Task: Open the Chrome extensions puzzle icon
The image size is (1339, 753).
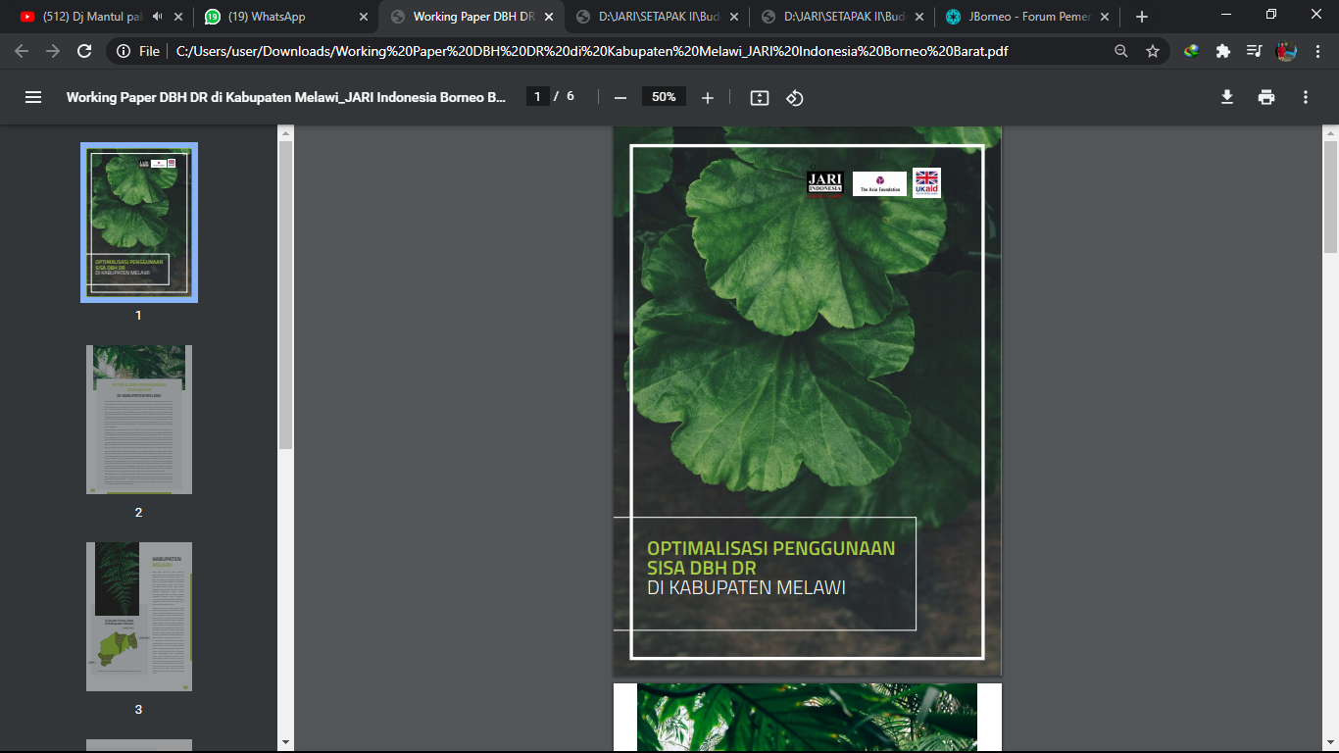Action: point(1223,51)
